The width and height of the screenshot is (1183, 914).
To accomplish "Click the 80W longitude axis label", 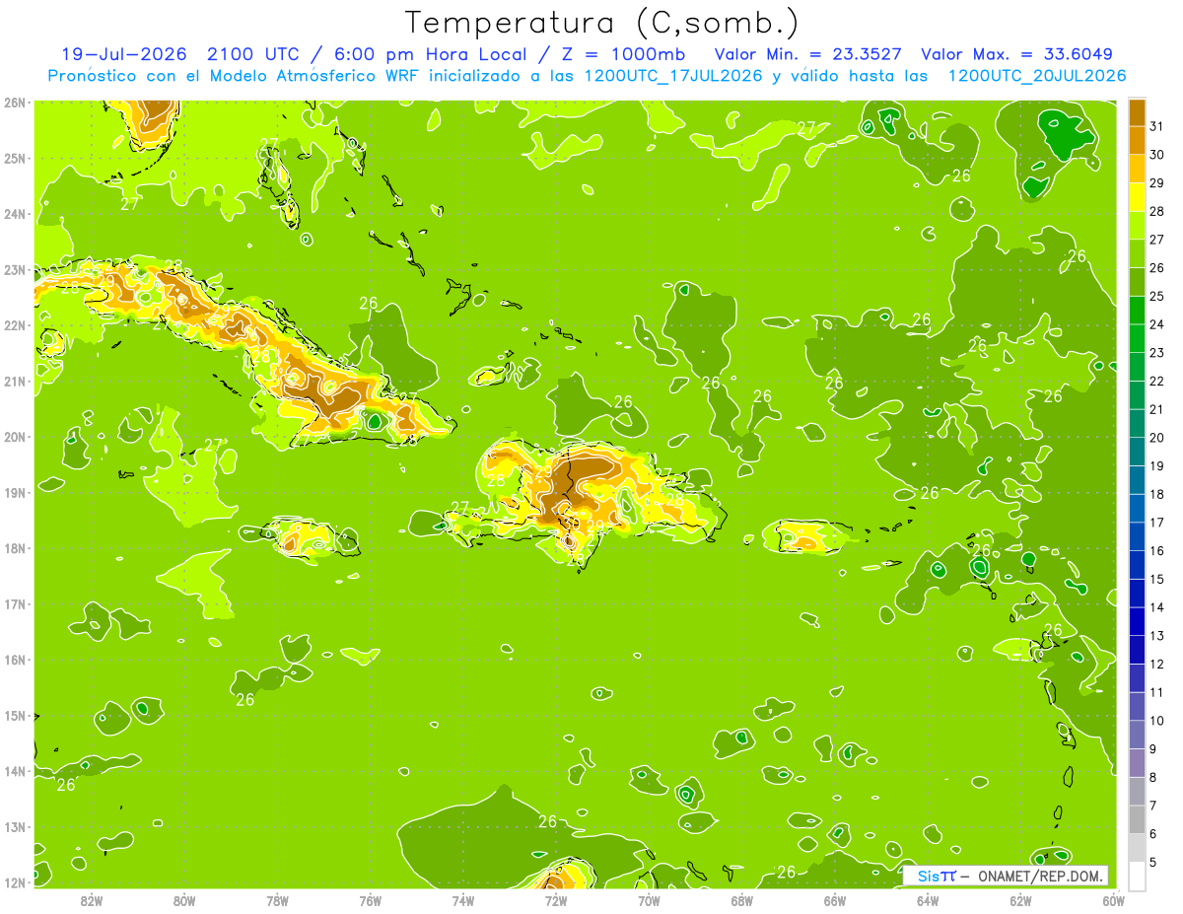I will tap(184, 900).
